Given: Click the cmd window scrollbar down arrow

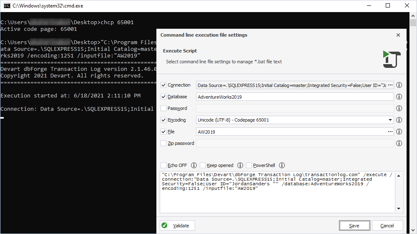Looking at the screenshot, I should 413,230.
